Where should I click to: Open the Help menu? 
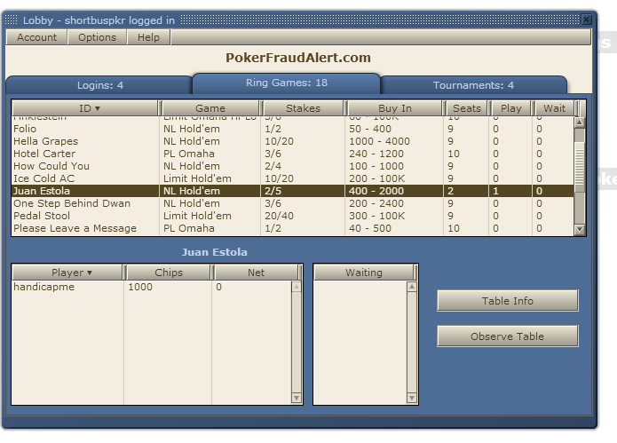pos(148,37)
